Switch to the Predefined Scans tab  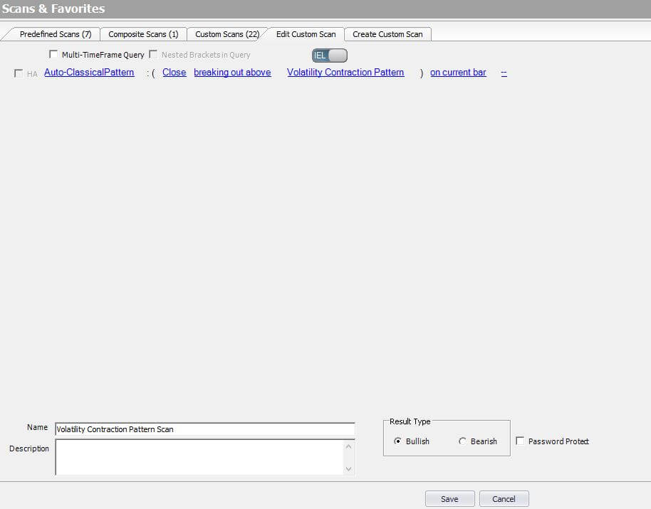point(55,34)
